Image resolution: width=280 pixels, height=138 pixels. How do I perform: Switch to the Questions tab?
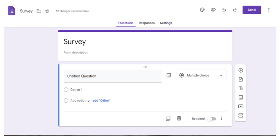click(126, 23)
